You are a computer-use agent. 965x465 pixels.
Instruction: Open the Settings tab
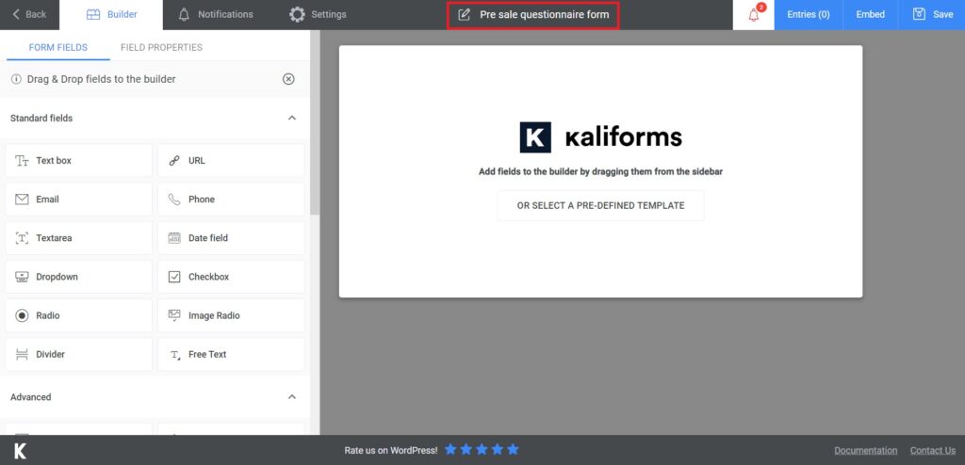318,15
